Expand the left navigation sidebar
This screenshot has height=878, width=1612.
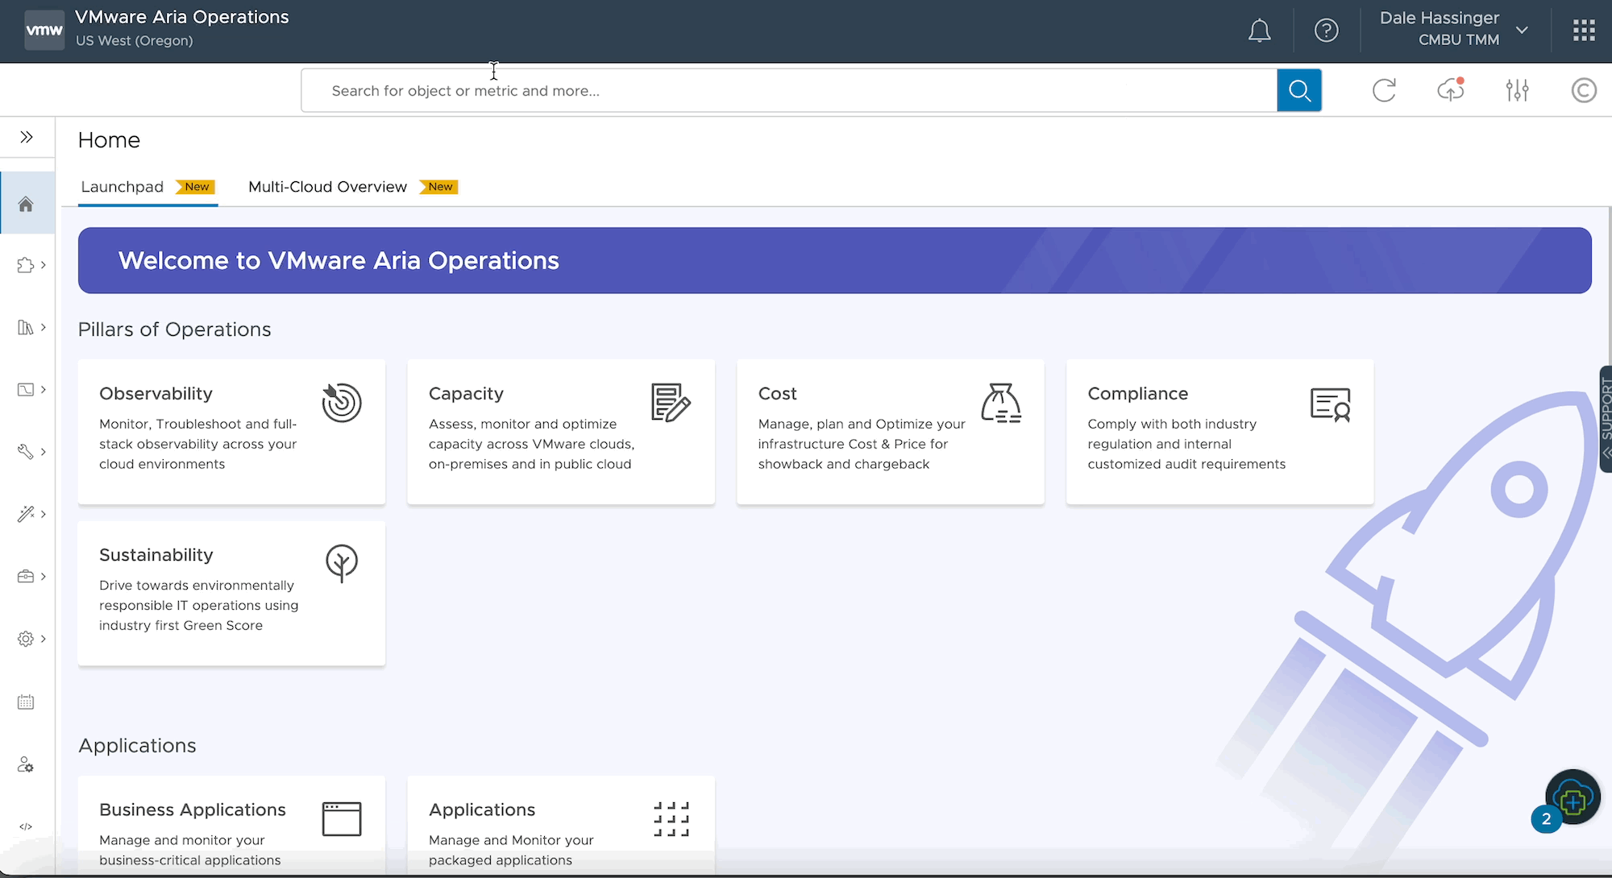click(x=27, y=137)
